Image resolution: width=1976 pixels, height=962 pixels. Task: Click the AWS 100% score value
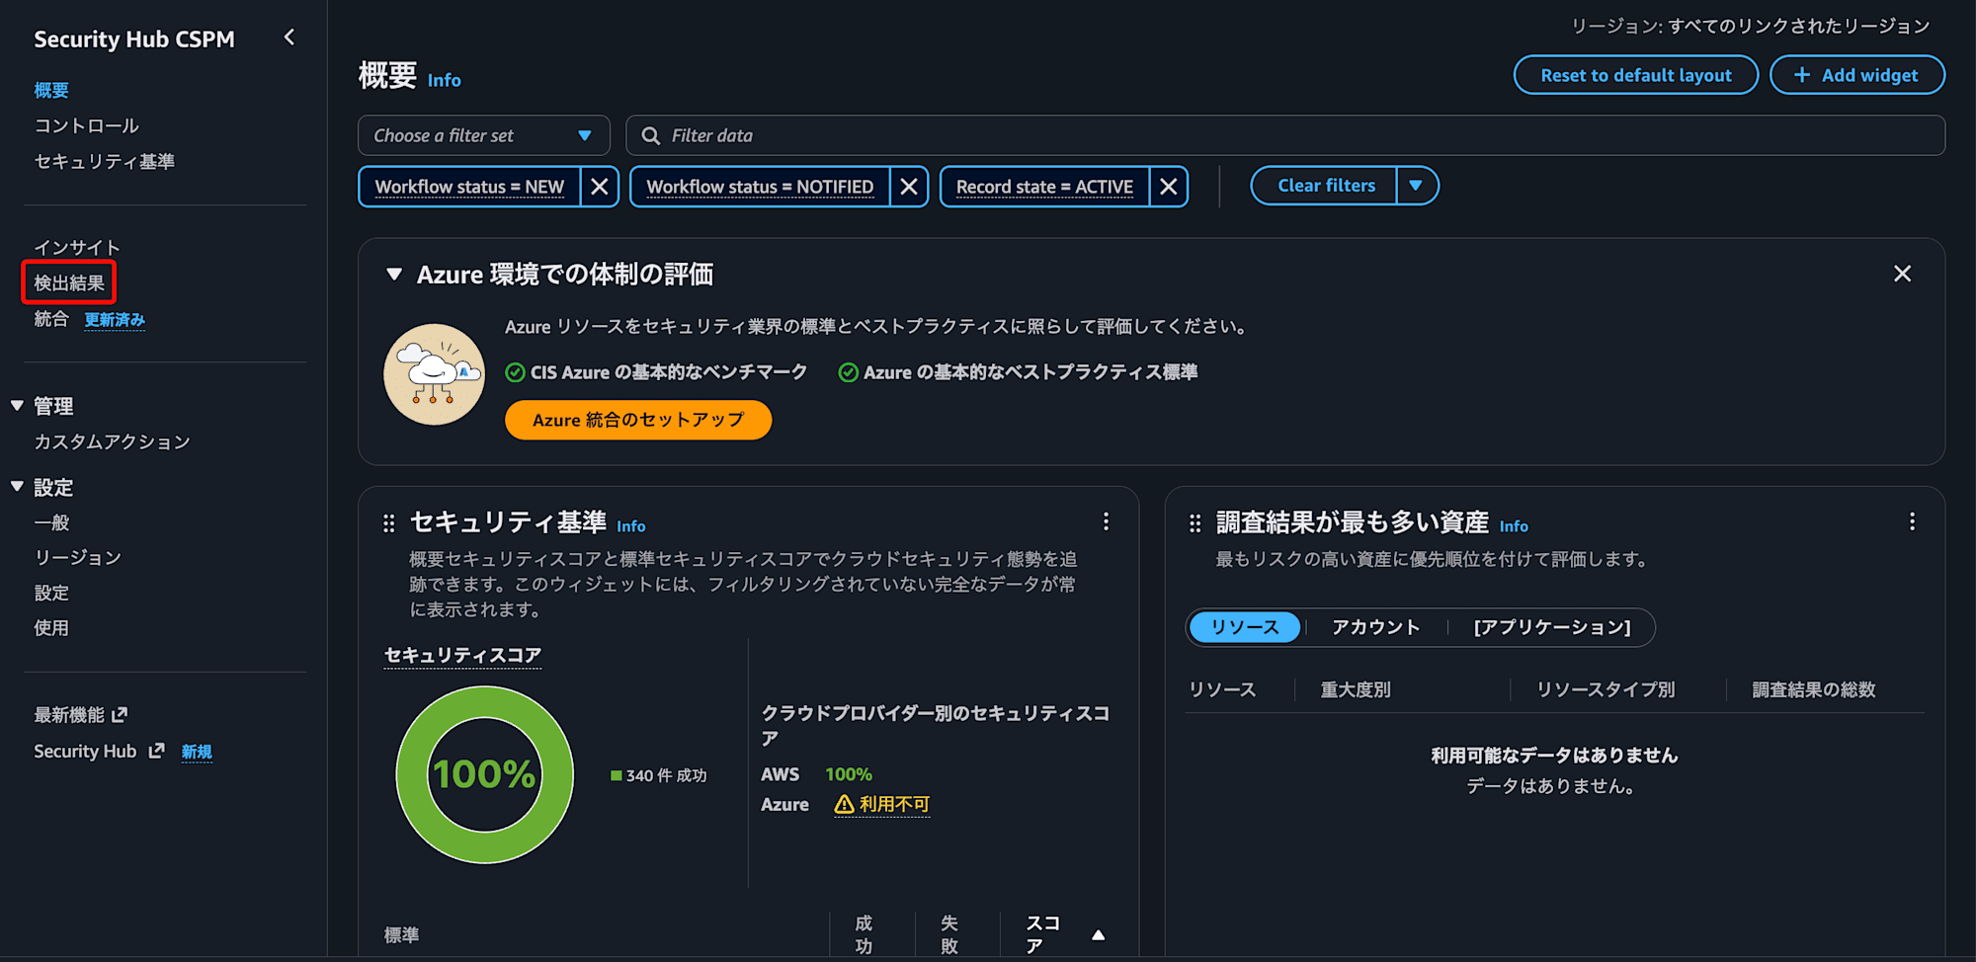849,774
